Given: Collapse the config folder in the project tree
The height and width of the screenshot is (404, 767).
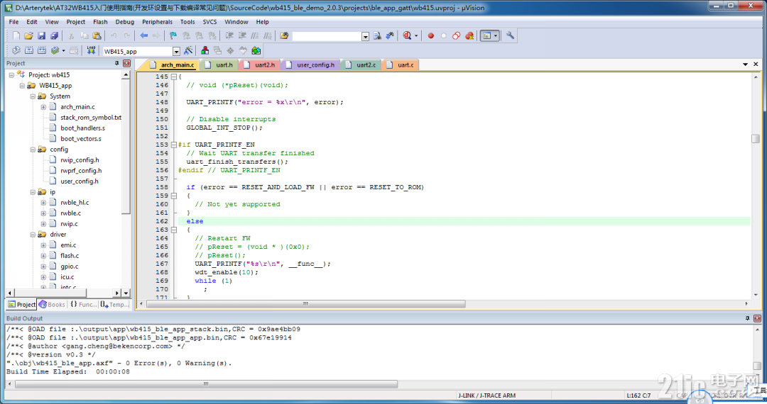Looking at the screenshot, I should (33, 150).
